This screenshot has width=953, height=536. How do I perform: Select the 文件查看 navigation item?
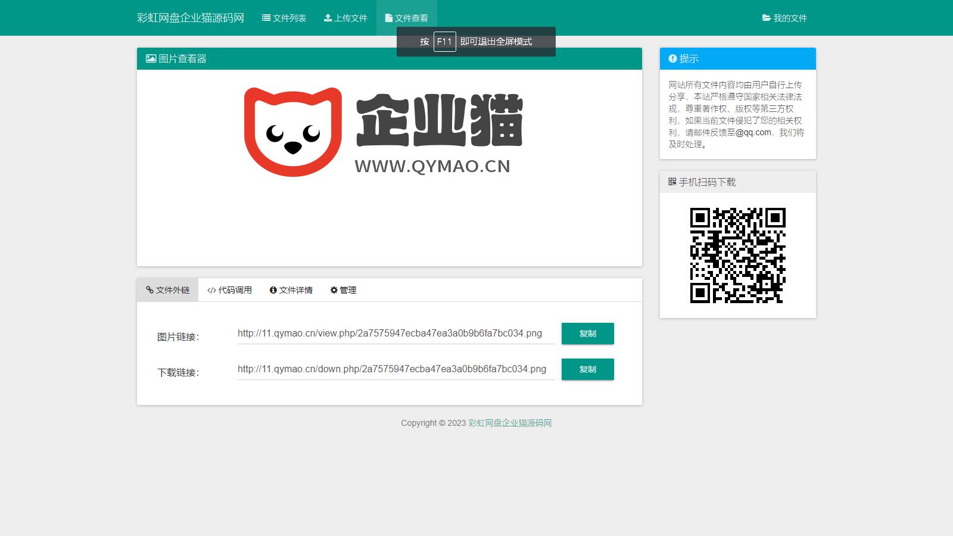[x=407, y=18]
